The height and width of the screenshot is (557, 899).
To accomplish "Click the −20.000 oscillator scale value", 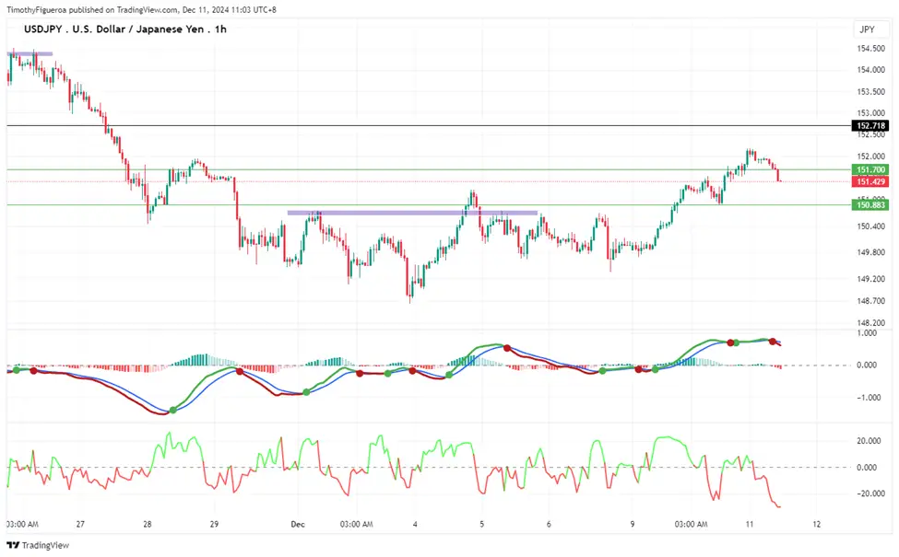I will point(867,493).
